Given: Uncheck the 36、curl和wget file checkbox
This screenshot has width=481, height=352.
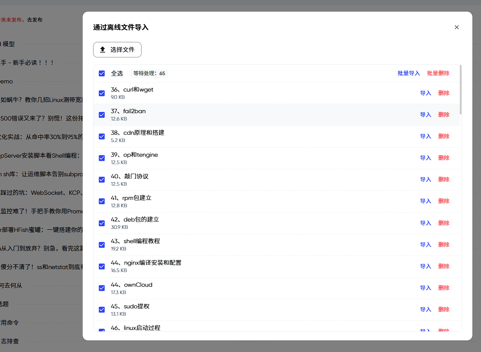Looking at the screenshot, I should [102, 93].
